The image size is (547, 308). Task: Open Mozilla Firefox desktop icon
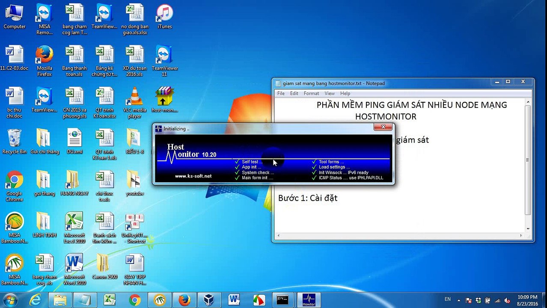[45, 62]
